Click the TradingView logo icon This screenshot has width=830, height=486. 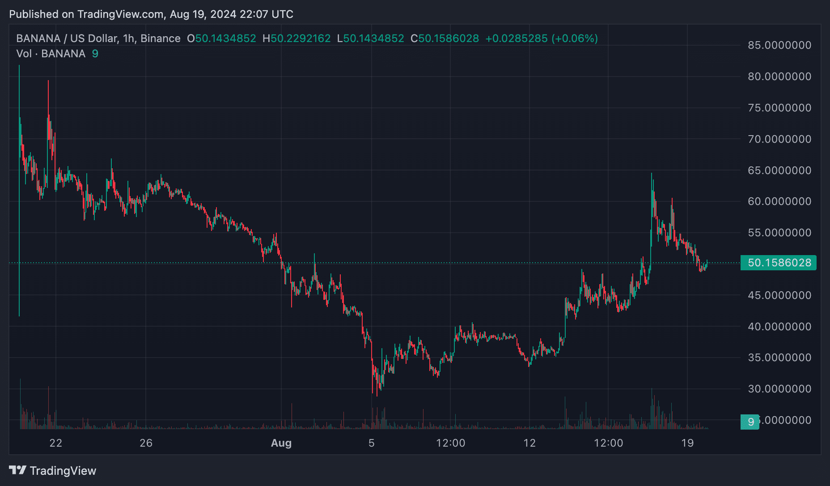click(x=18, y=470)
